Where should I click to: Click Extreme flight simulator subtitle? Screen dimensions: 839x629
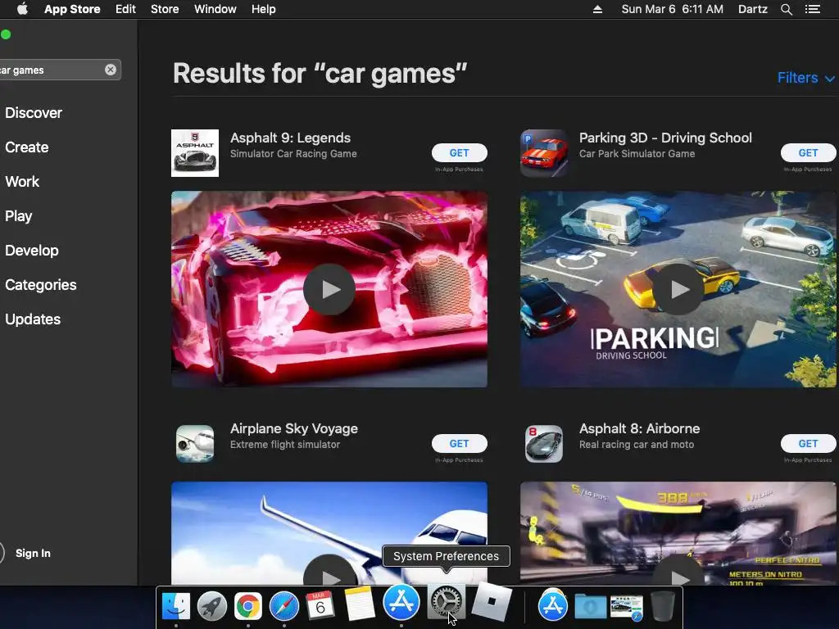pos(284,445)
